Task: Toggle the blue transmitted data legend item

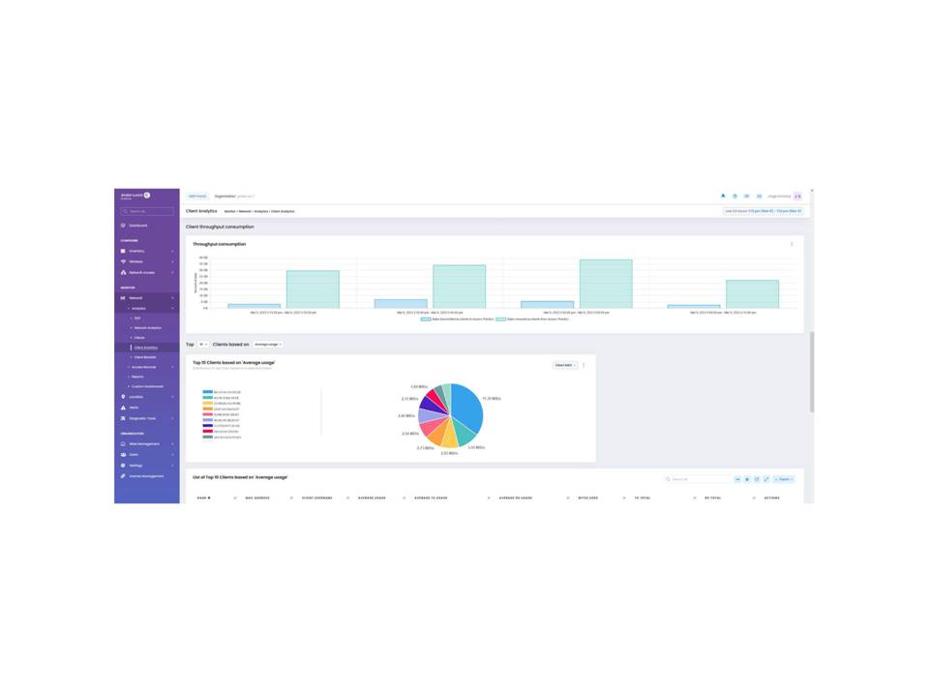Action: tap(457, 318)
